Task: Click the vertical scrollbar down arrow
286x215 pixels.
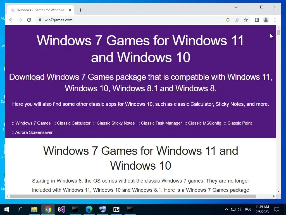Action: click(278, 191)
